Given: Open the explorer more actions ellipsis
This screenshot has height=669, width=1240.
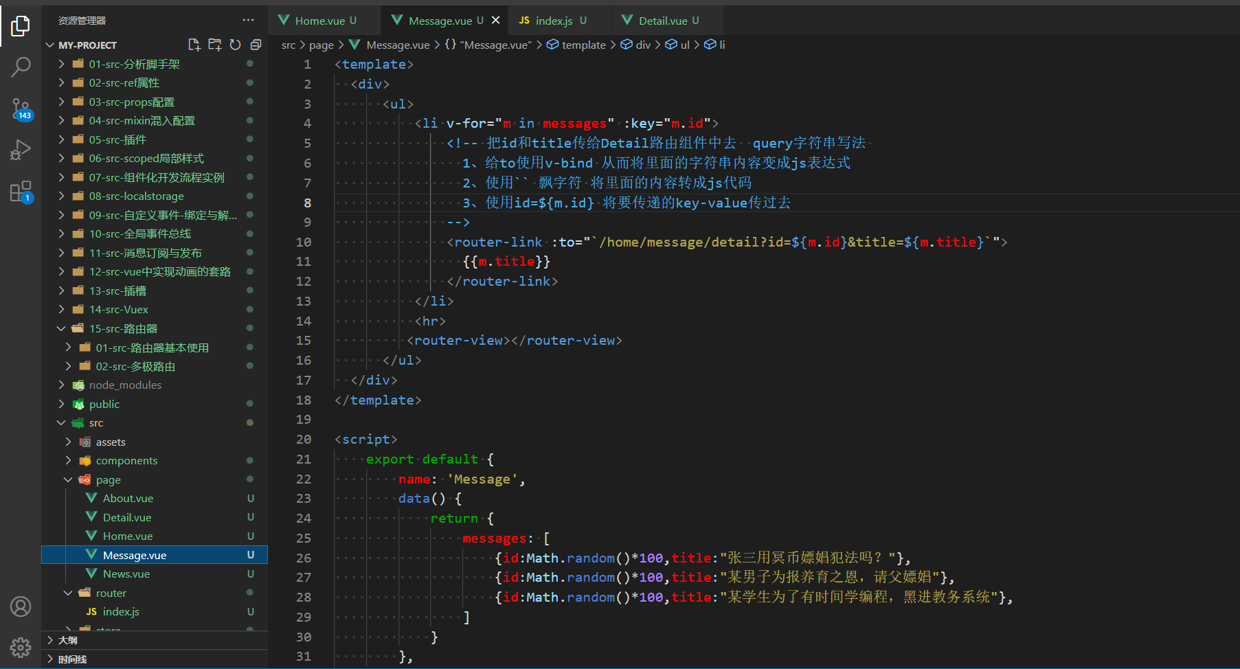Looking at the screenshot, I should 248,21.
